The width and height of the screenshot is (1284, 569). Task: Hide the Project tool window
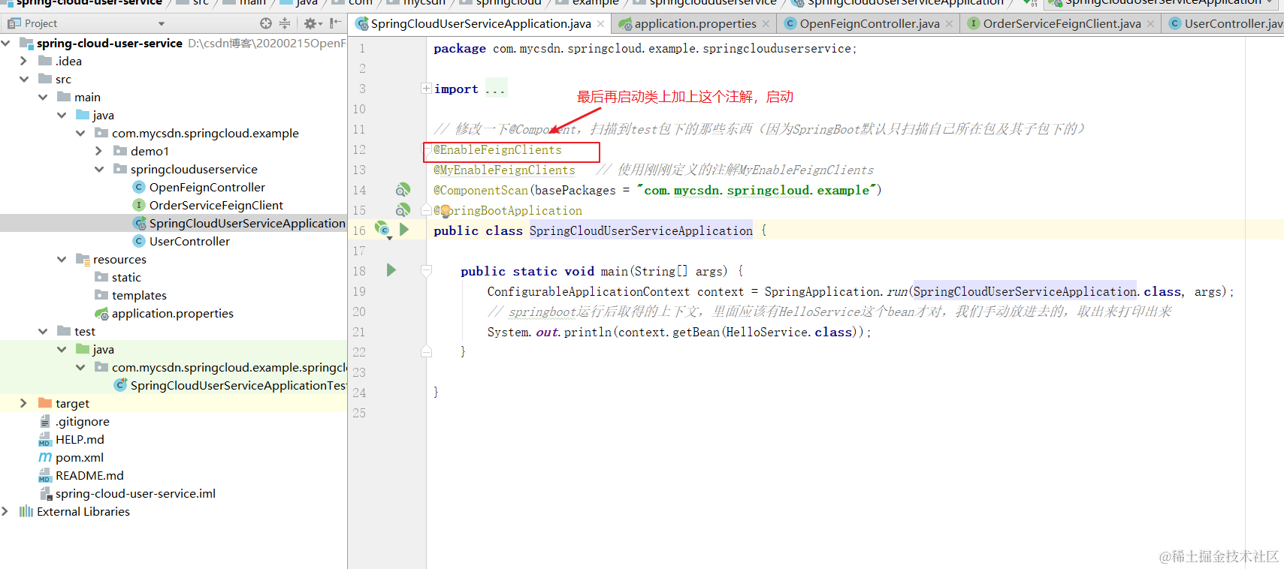[x=335, y=23]
